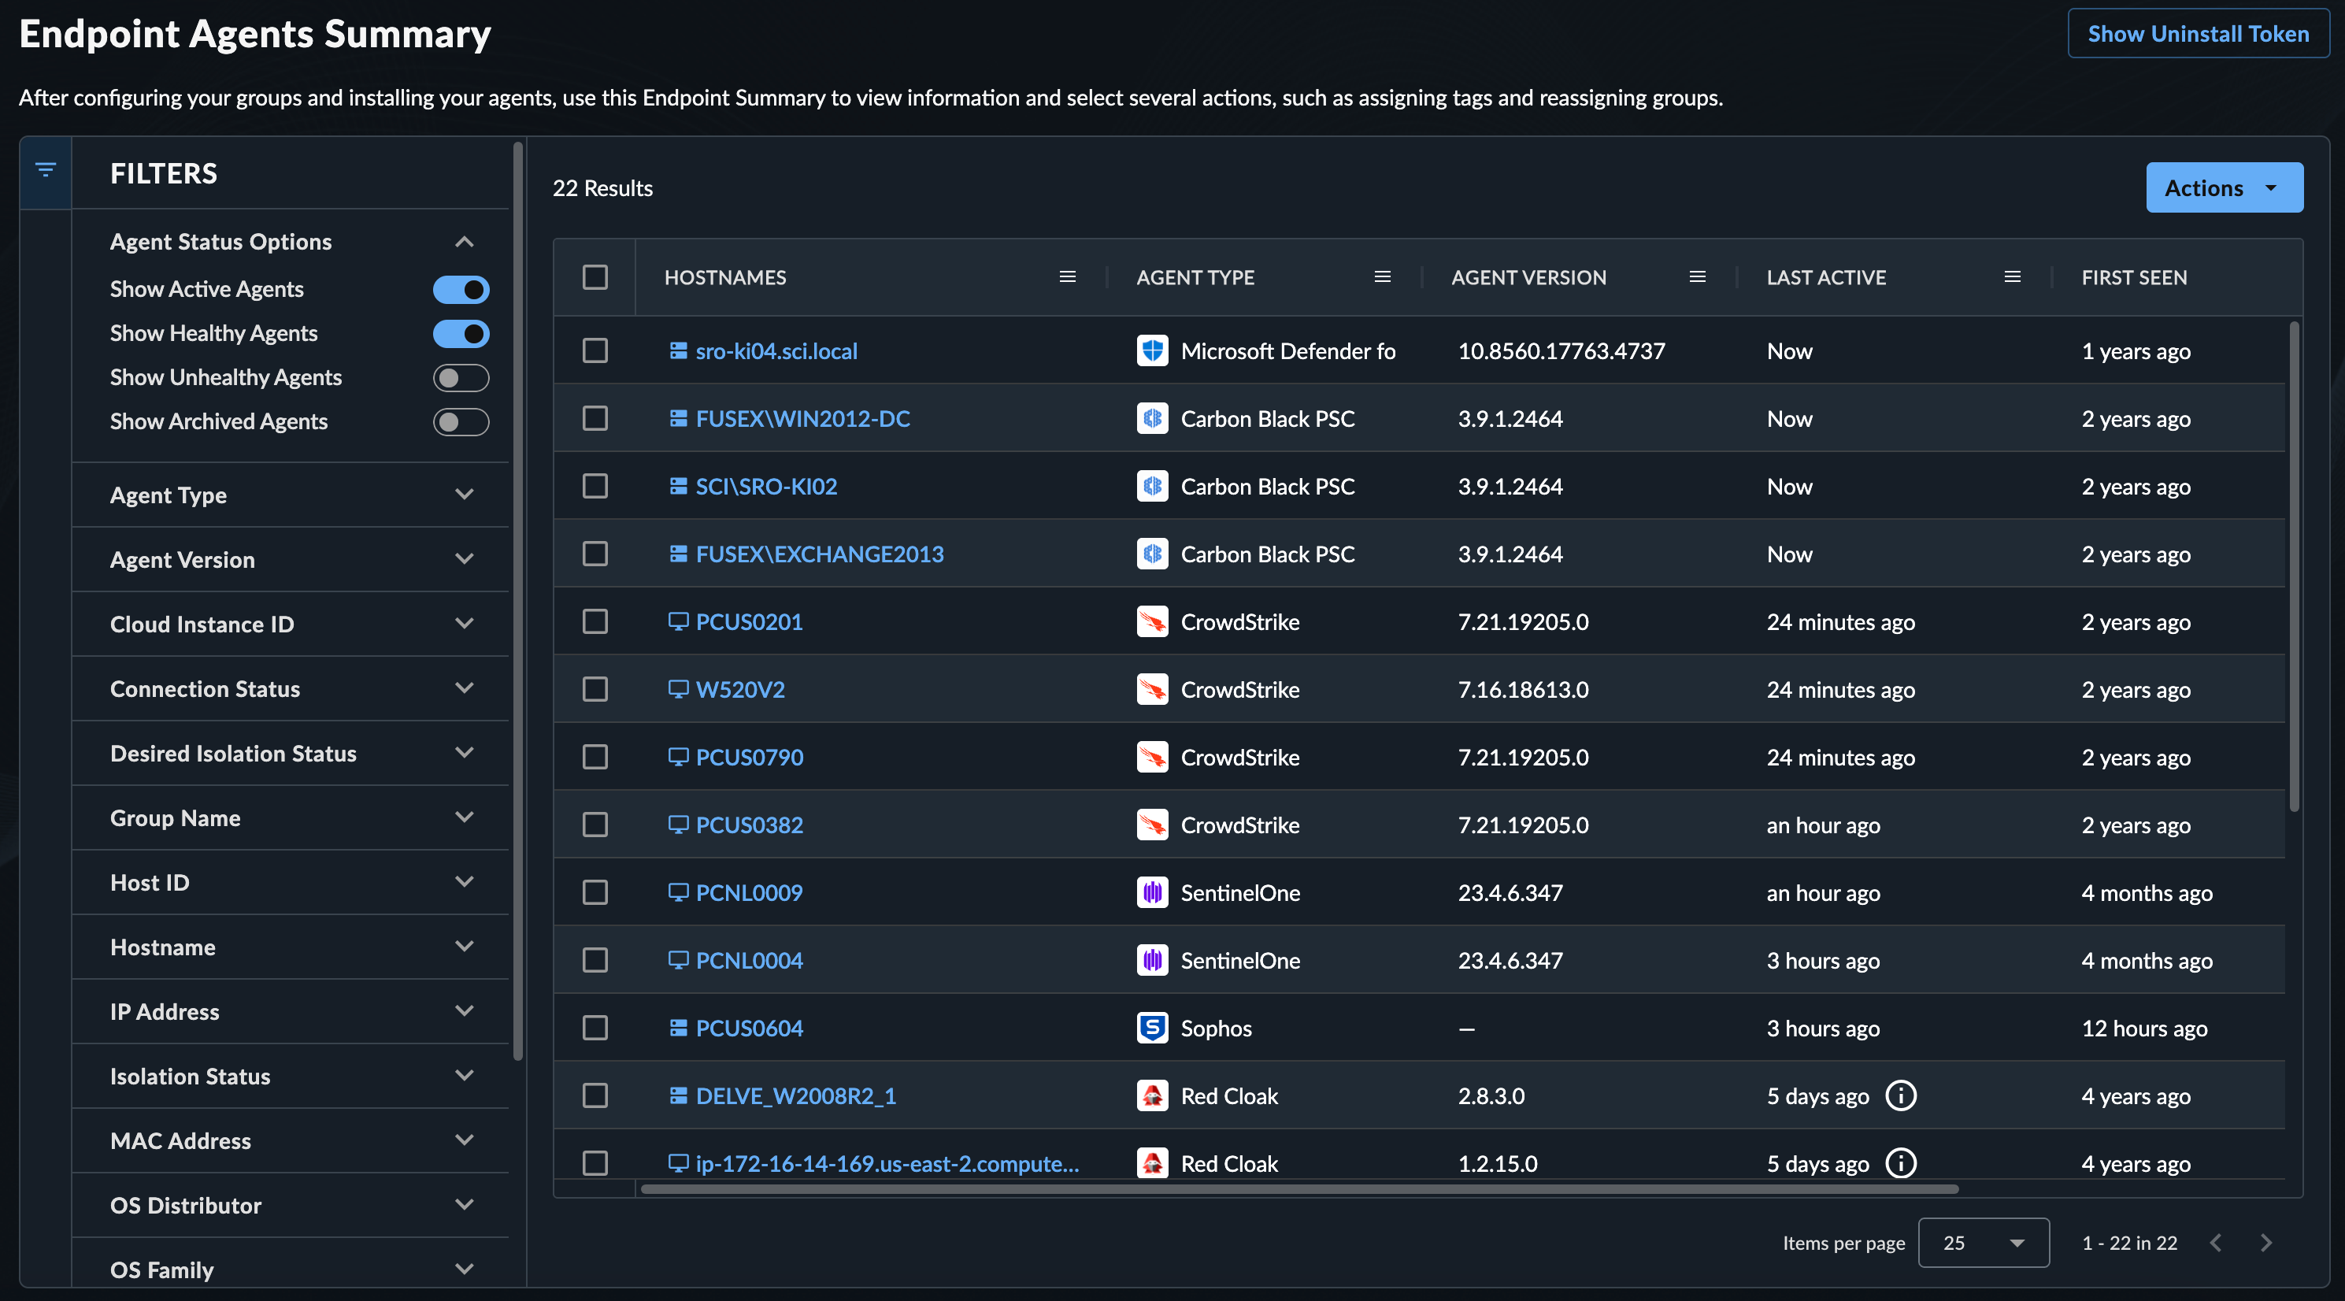The width and height of the screenshot is (2345, 1301).
Task: Click desktop icon next to PCUS0790
Action: coord(678,757)
